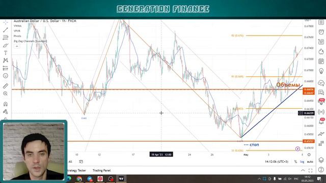Screen dimensions: 326x183
Task: Open the private chats icon
Action: point(321,93)
